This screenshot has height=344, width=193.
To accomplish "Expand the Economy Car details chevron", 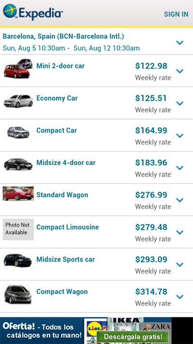I will coord(180,103).
